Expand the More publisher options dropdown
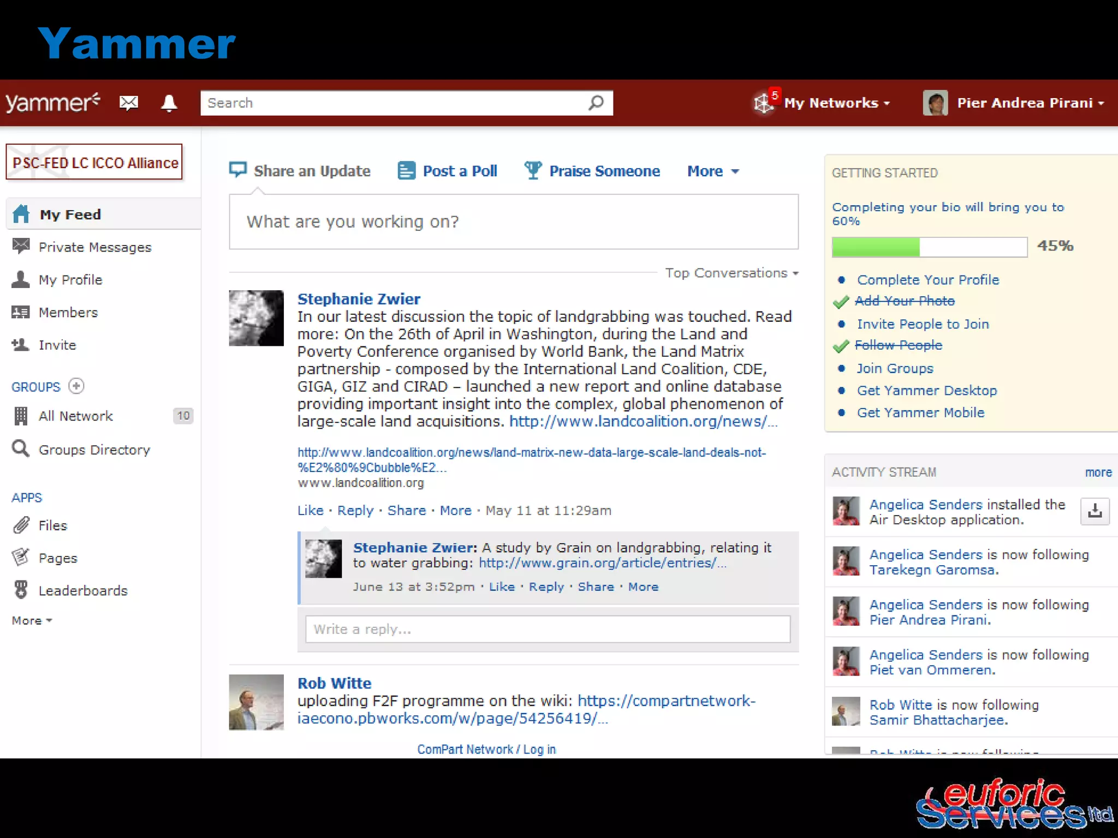The image size is (1118, 838). pyautogui.click(x=713, y=171)
